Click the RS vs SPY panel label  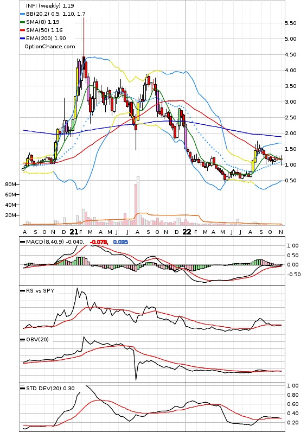(x=40, y=291)
